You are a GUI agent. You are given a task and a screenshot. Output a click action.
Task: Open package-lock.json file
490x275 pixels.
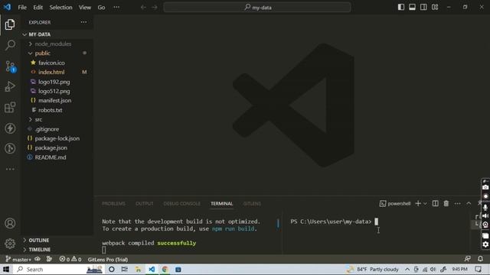pos(57,138)
